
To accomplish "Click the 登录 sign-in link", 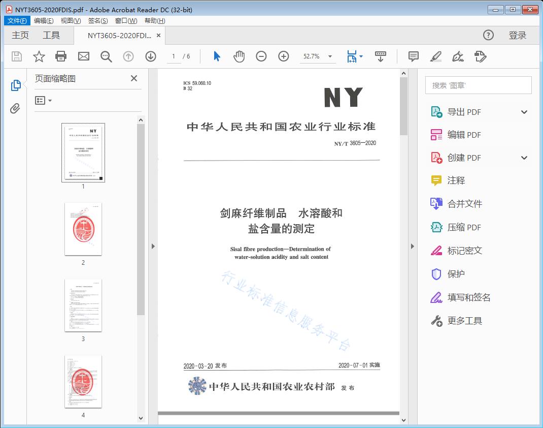I will [517, 35].
